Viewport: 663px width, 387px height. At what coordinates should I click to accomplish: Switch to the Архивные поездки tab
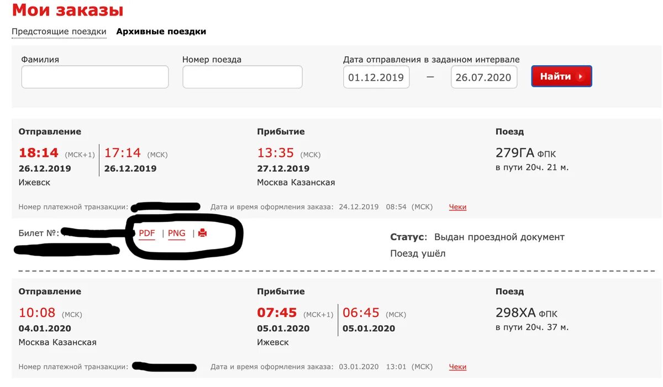click(161, 31)
